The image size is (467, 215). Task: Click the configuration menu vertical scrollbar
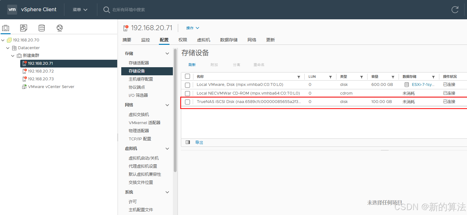pyautogui.click(x=175, y=110)
